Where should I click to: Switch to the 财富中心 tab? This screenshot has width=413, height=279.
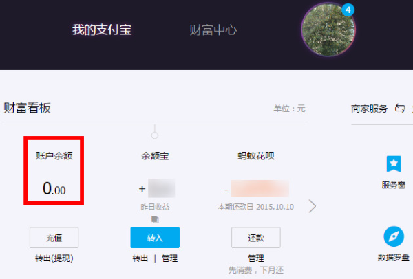[213, 30]
